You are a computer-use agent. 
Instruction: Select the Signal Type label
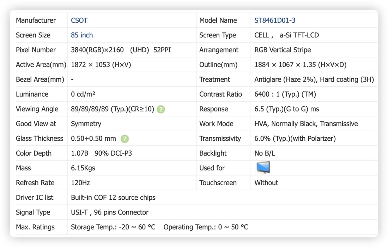33,212
